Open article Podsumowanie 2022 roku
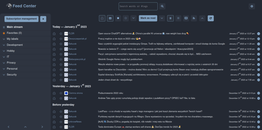This screenshot has height=130, width=262. [x=111, y=93]
